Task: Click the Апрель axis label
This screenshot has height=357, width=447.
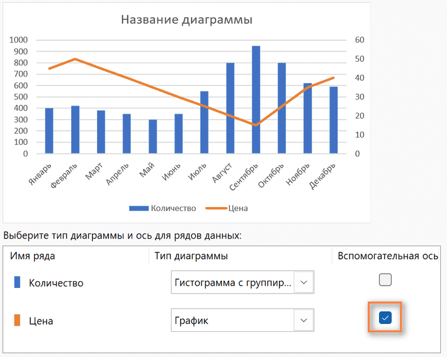Action: pyautogui.click(x=117, y=174)
